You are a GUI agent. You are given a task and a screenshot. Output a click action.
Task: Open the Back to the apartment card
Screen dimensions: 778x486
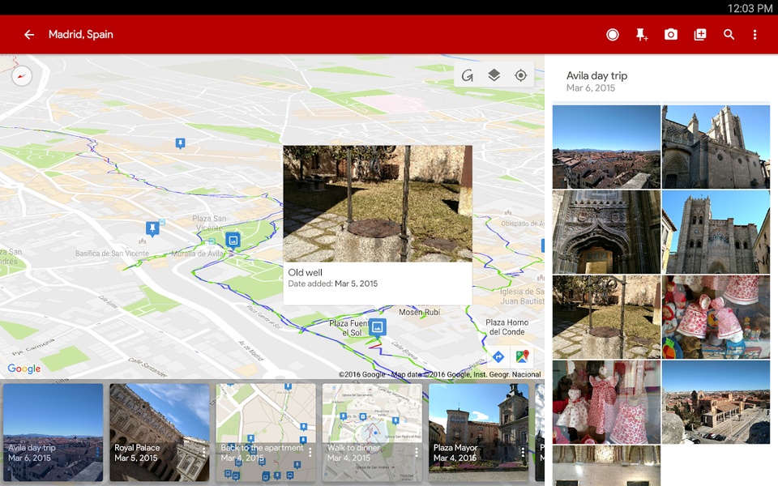click(x=266, y=432)
